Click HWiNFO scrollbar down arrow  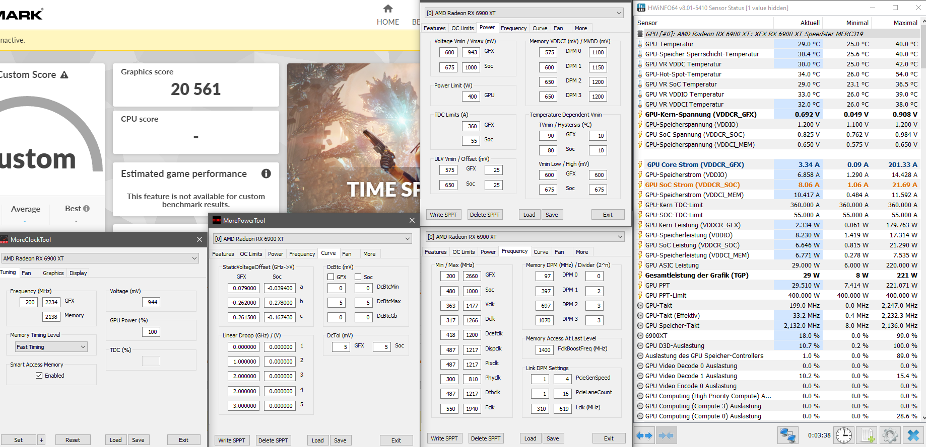[x=923, y=417]
